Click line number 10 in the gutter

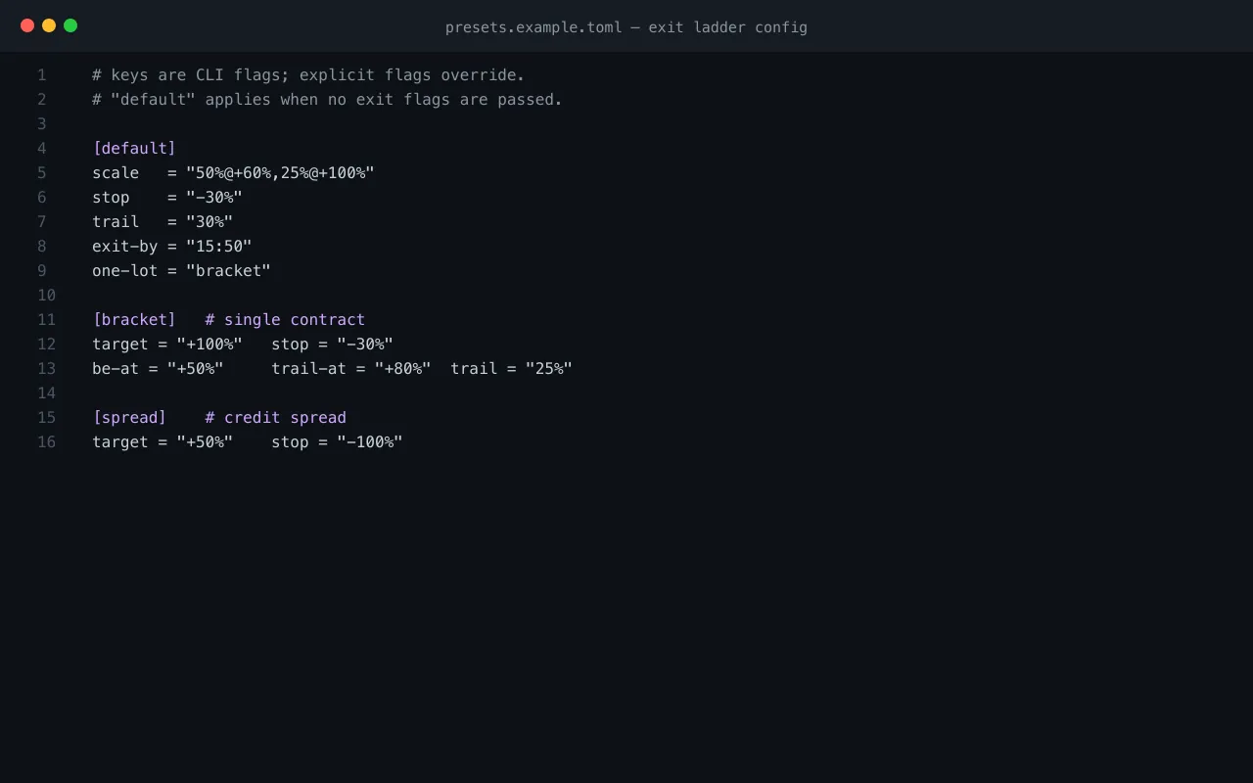46,296
